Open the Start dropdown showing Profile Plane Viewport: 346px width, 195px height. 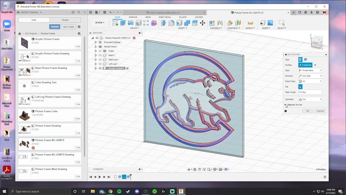click(x=310, y=70)
